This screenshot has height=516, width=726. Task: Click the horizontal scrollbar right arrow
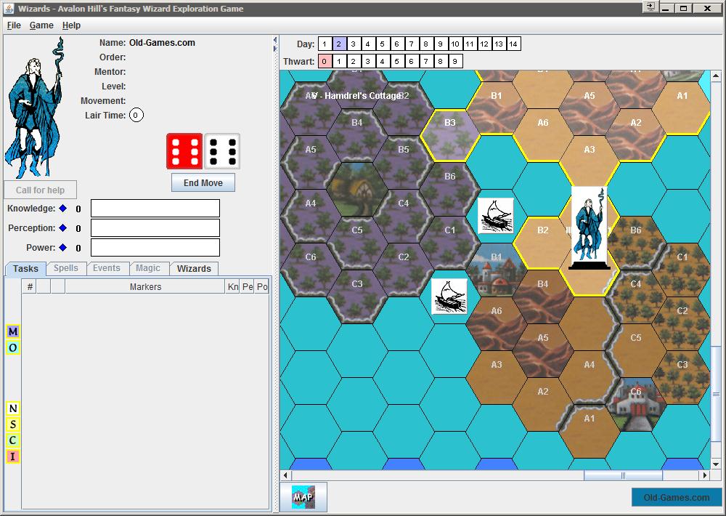tap(705, 475)
